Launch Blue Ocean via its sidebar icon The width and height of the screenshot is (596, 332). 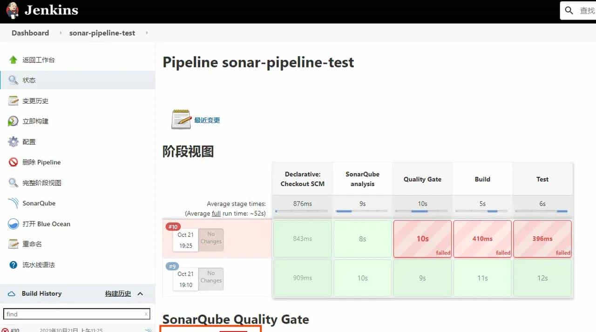click(13, 224)
